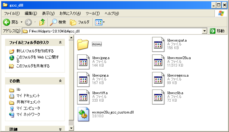Viewport: 229px width, 132px height.
Task: Open the ヘルプ(H) menu
Action: (112, 13)
